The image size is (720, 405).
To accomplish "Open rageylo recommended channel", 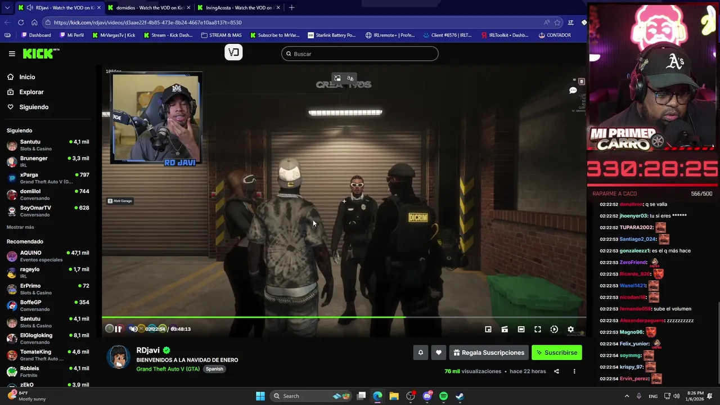I will pos(48,272).
